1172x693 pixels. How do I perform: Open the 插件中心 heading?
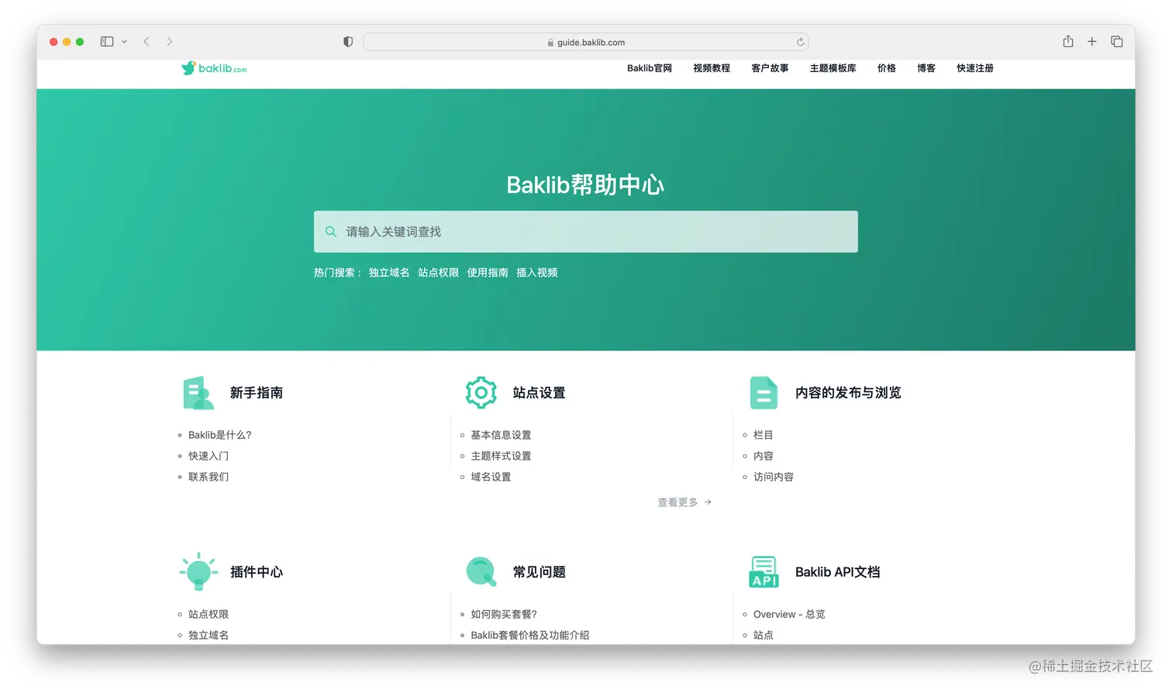(257, 572)
